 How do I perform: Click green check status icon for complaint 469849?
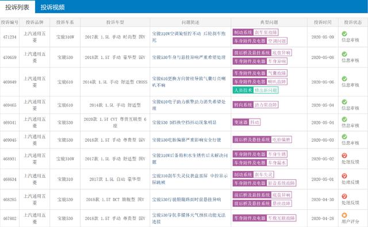point(344,79)
